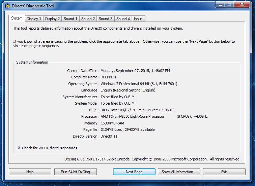Screen dimensions: 255x186
Task: Click the Microsoft Corporation copyright text
Action: coord(186,159)
